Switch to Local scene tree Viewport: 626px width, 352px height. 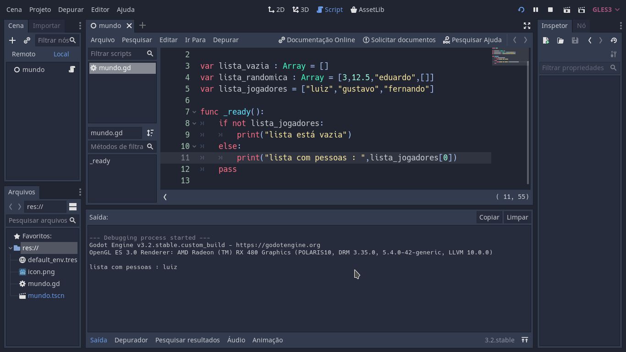61,54
